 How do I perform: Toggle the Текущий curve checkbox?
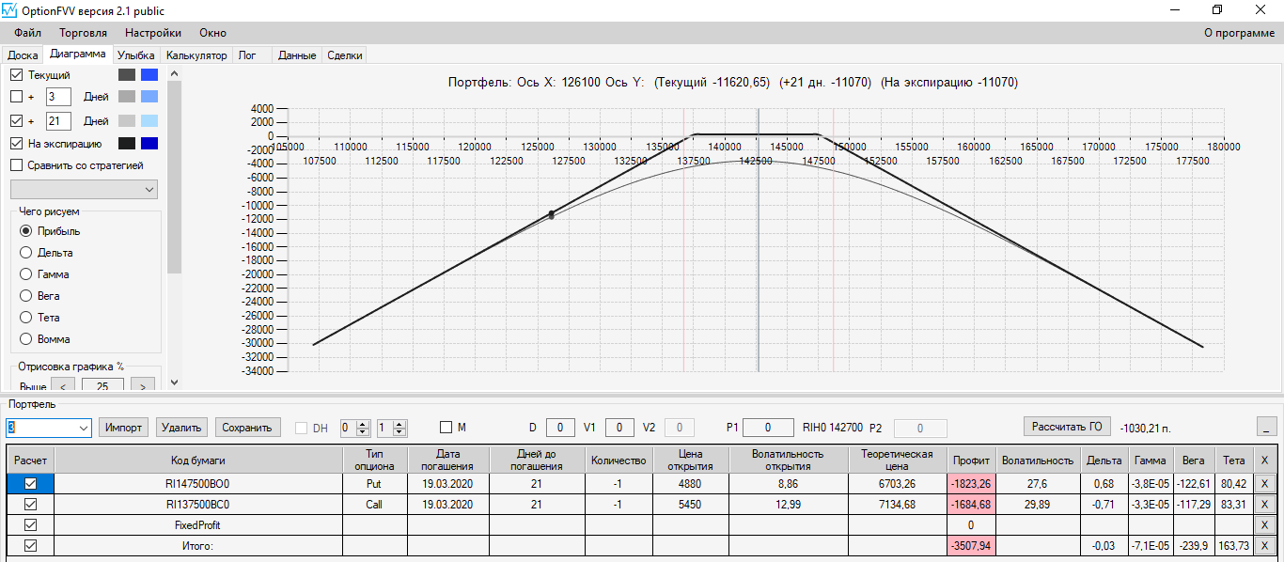[17, 74]
